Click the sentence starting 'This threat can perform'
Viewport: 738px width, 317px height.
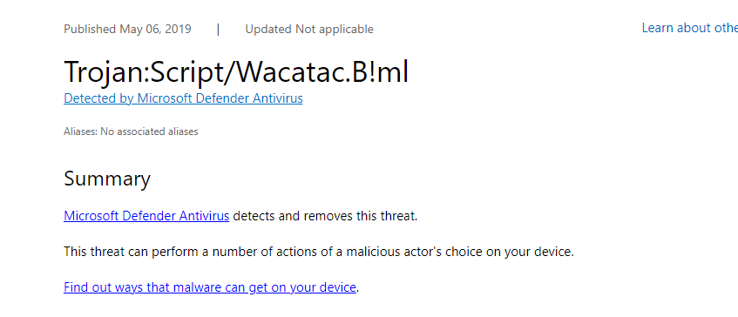click(x=319, y=252)
